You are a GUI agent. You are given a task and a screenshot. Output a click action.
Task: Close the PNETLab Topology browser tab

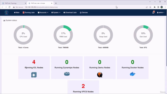coord(26,3)
